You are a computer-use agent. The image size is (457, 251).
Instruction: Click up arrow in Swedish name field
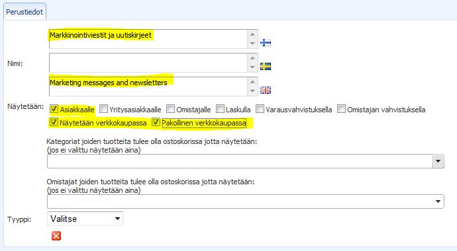[252, 58]
